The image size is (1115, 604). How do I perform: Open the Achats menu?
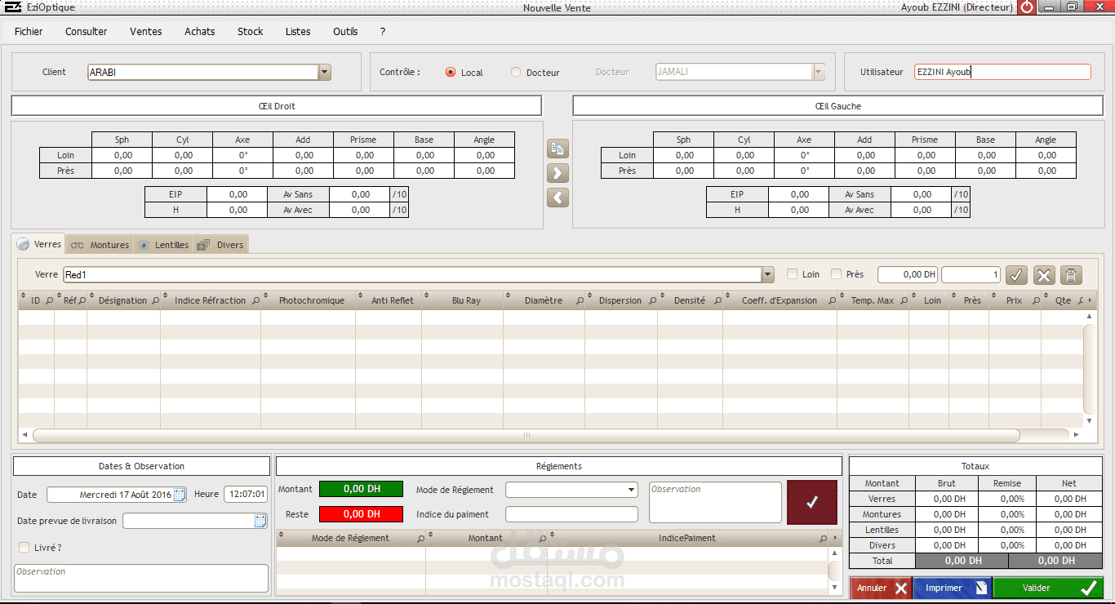[x=200, y=32]
